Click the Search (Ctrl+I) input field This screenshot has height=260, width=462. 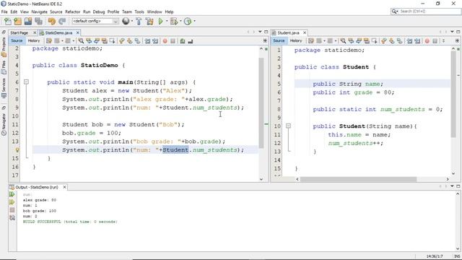430,12
